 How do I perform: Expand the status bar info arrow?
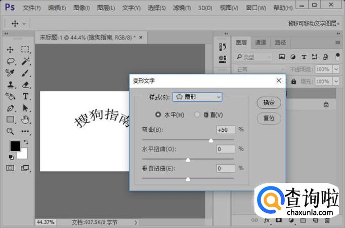pyautogui.click(x=136, y=222)
